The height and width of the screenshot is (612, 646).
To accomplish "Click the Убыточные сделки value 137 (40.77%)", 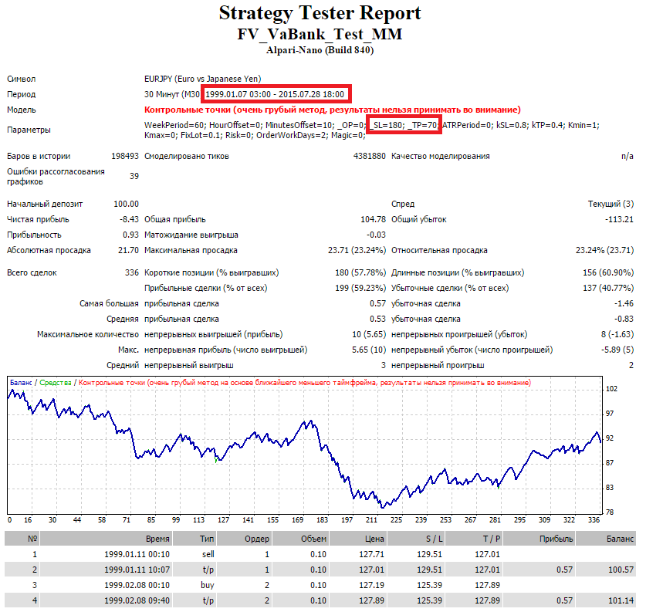I will [x=608, y=289].
